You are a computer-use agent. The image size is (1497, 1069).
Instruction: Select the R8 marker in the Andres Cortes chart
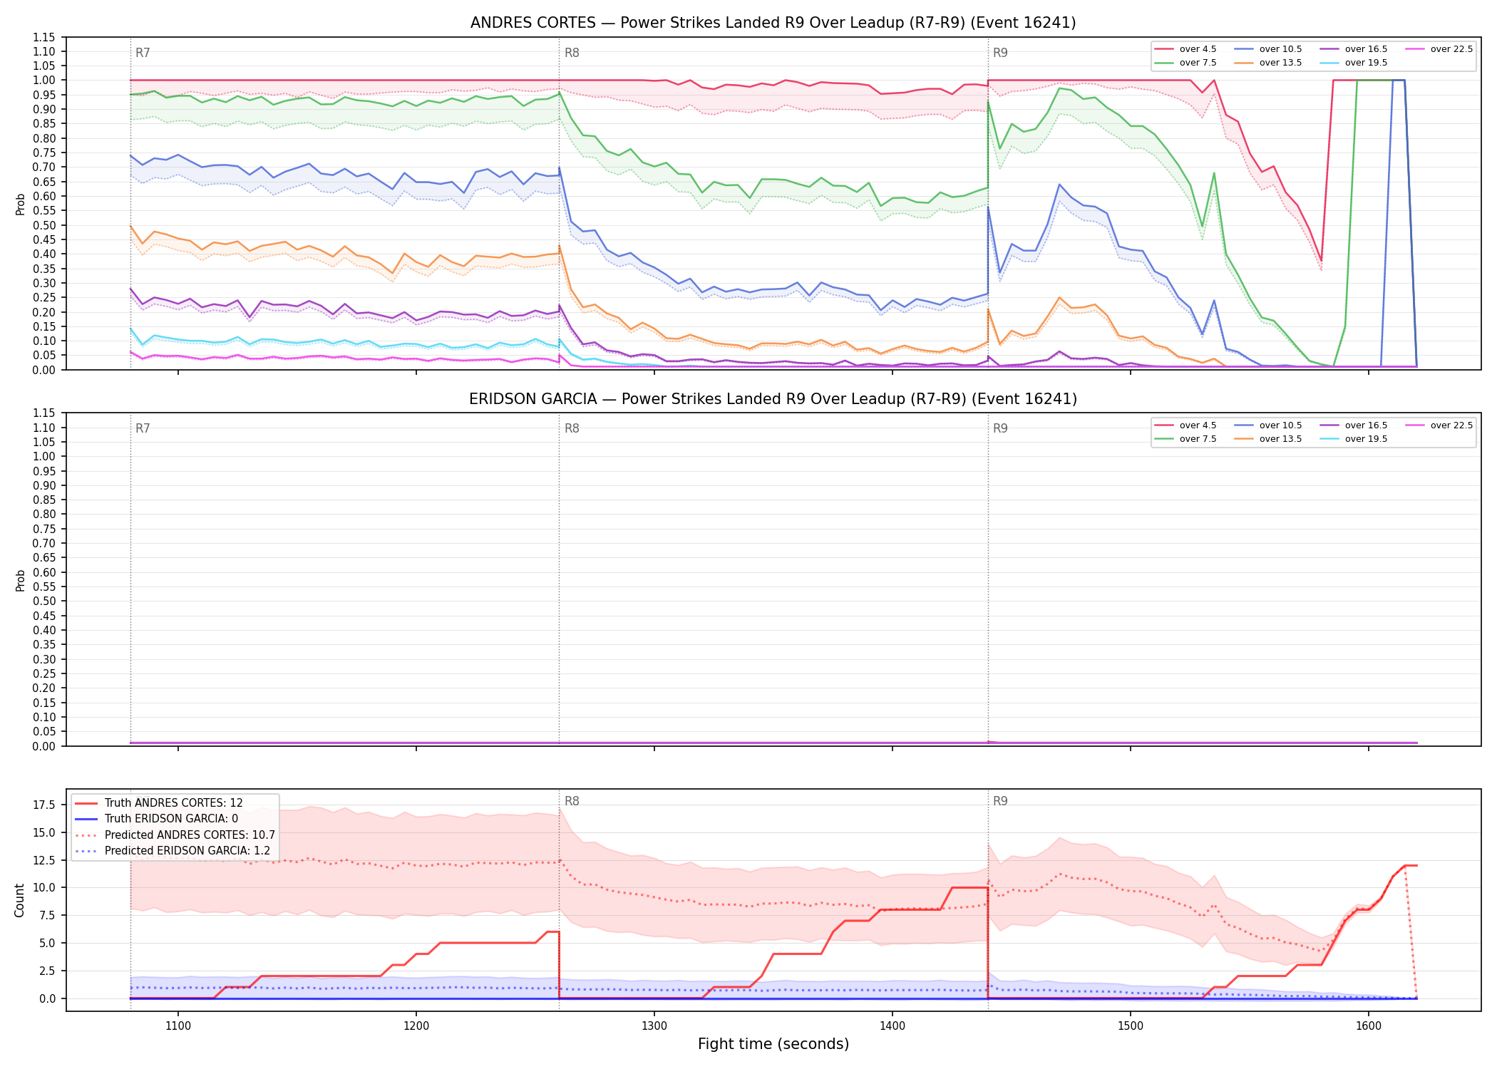click(572, 53)
